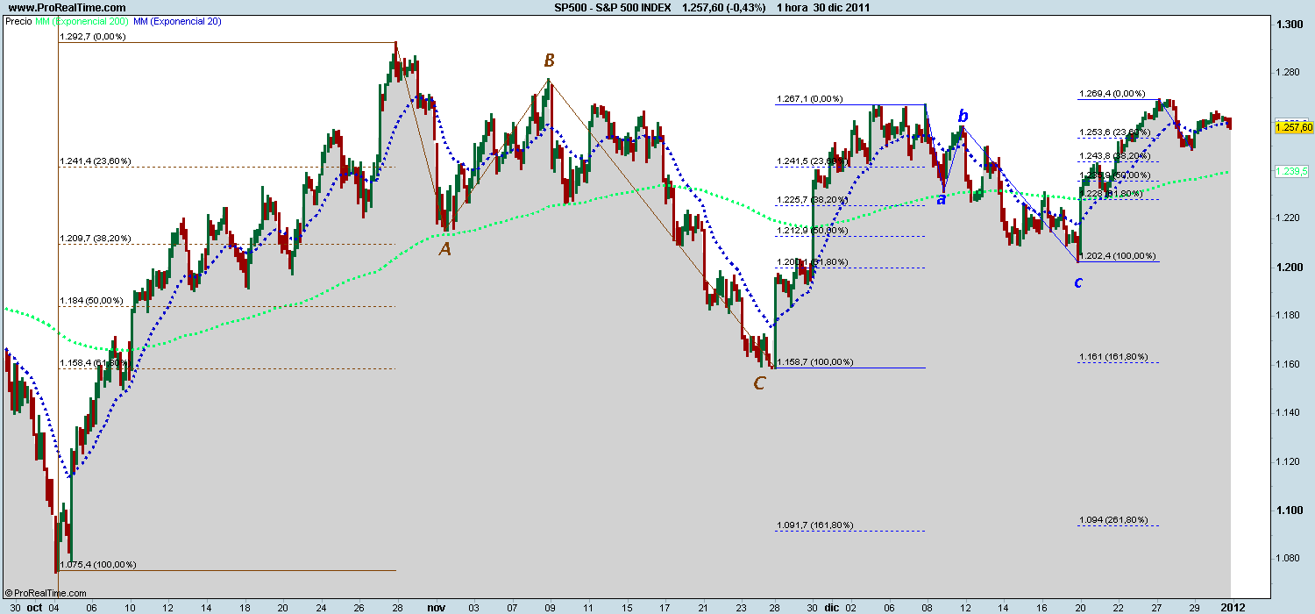Click Fibonacci label '1.158,4 (61,80%)'
Screen dimensions: 1315x614
click(96, 362)
